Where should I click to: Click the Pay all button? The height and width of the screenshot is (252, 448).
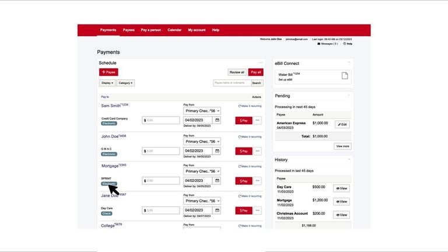coord(256,72)
